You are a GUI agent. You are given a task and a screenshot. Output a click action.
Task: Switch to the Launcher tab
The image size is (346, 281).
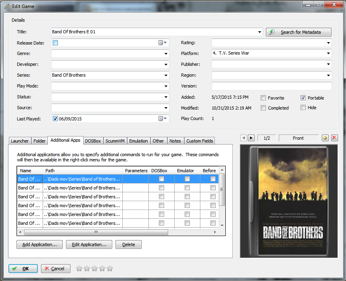20,141
